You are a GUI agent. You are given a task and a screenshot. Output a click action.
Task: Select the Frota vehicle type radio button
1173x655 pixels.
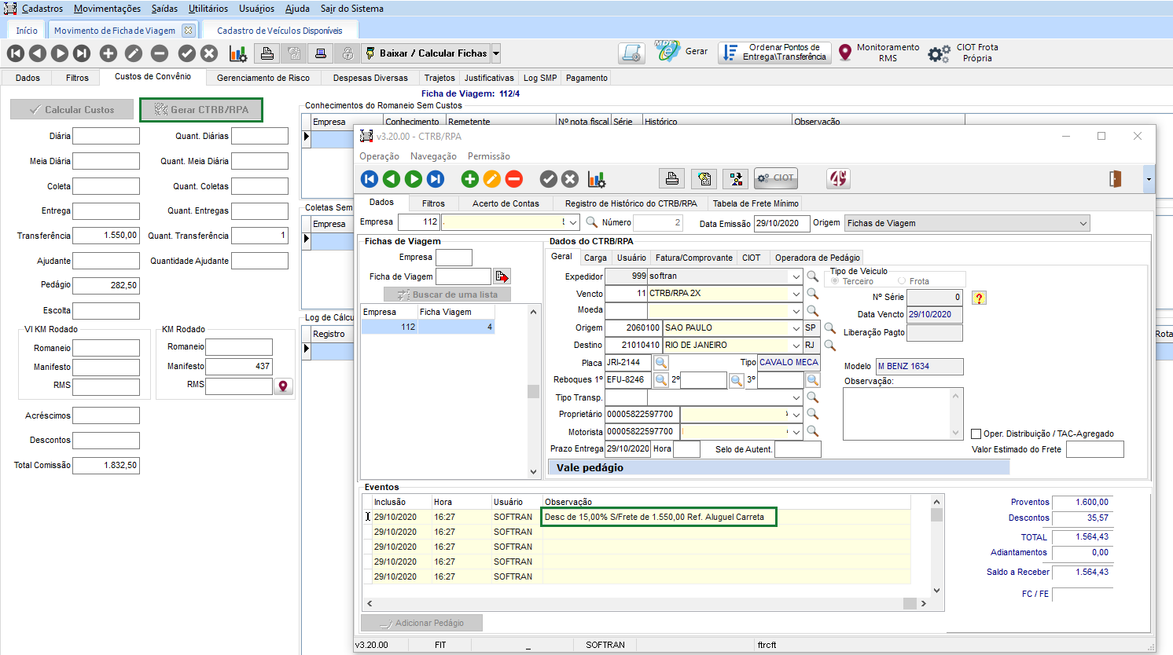902,281
